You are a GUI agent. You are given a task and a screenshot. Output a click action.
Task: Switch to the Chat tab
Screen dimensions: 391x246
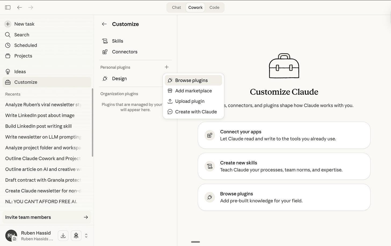pos(176,8)
